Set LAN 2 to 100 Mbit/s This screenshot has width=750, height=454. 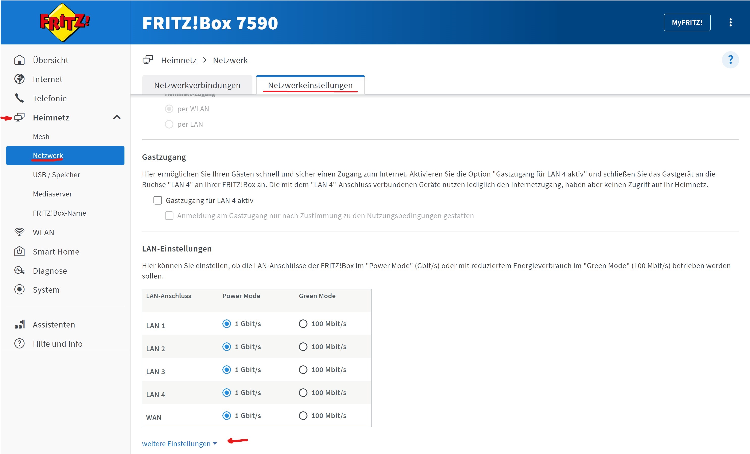(x=303, y=347)
